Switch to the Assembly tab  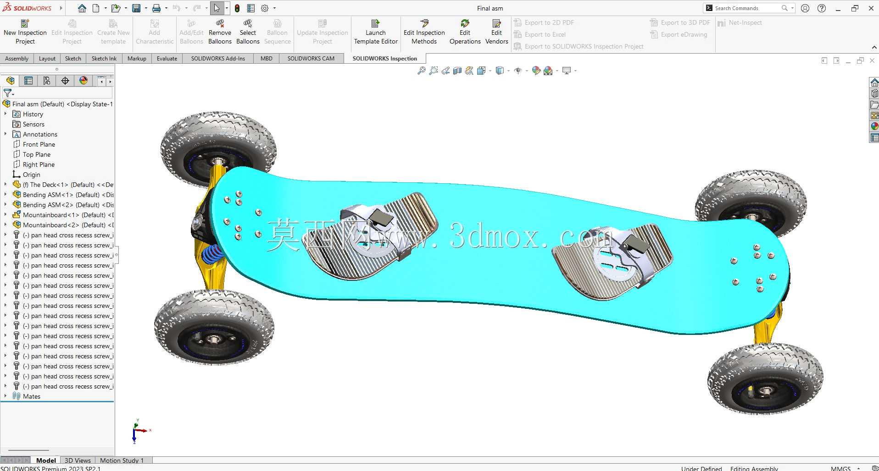[x=17, y=59]
